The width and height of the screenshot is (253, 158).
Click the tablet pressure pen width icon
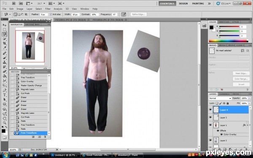pos(124,14)
